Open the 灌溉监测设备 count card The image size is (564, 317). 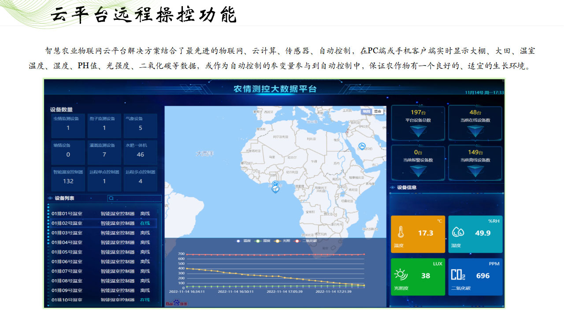coord(104,152)
